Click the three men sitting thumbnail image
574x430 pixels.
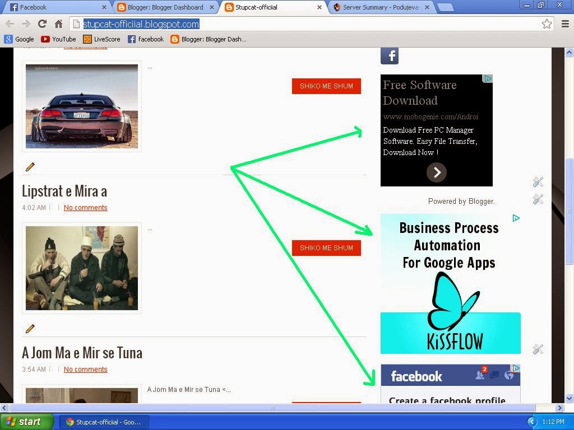pyautogui.click(x=82, y=268)
